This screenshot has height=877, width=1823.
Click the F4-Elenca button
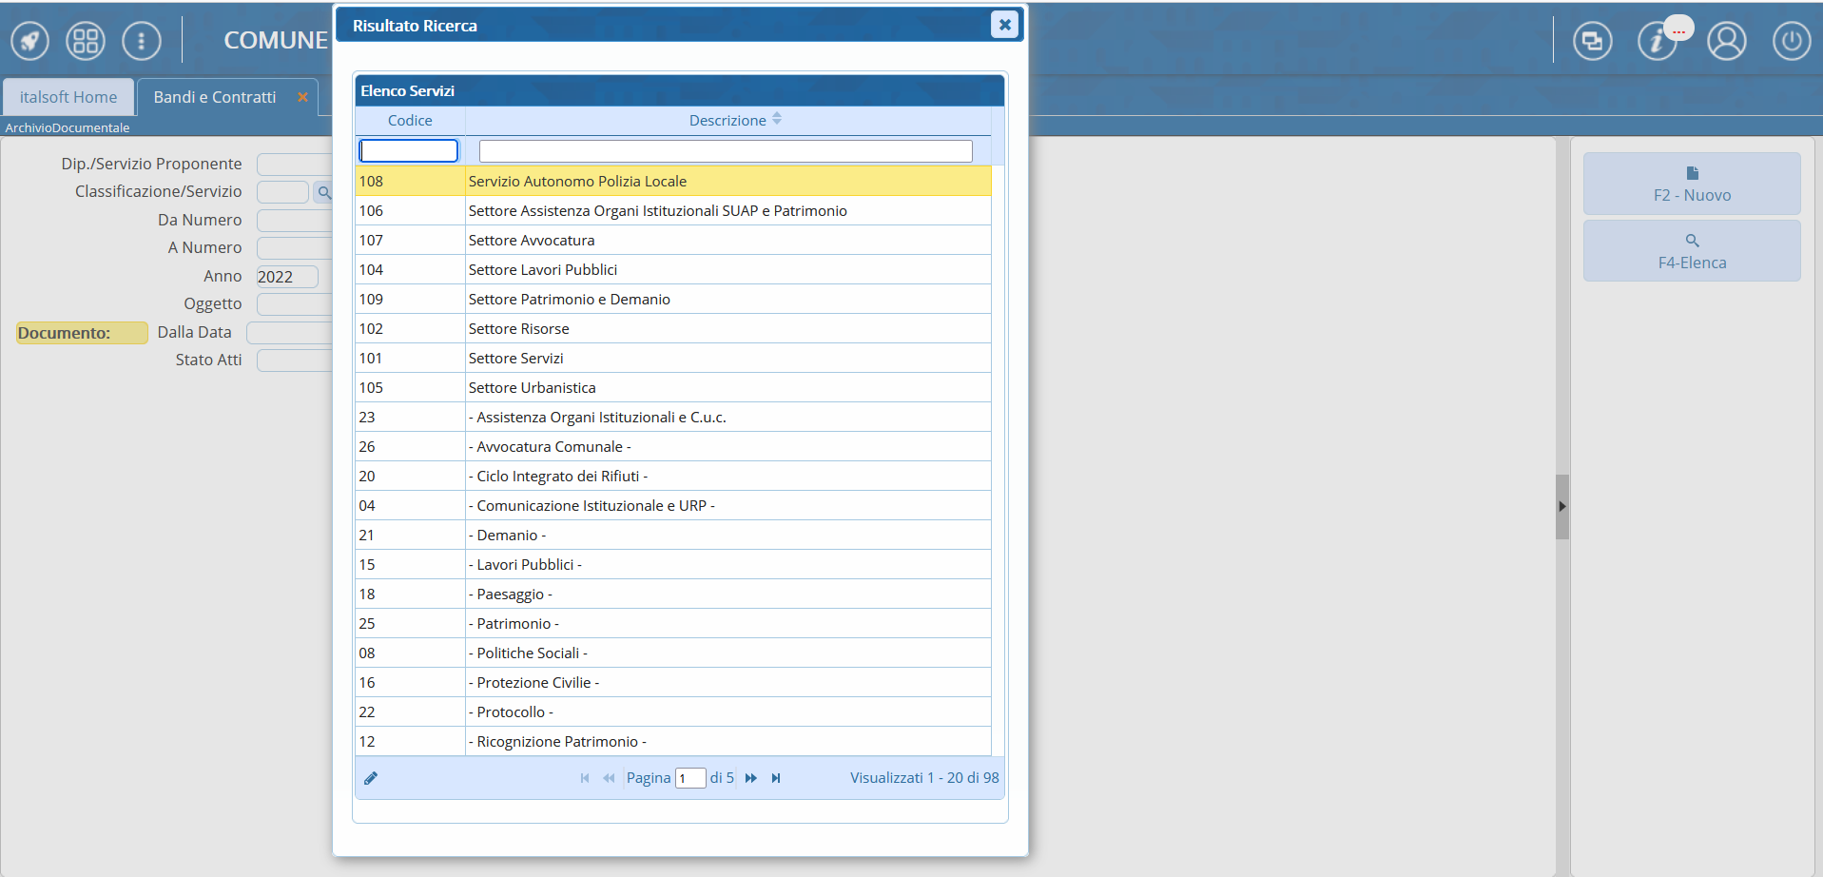click(x=1691, y=251)
